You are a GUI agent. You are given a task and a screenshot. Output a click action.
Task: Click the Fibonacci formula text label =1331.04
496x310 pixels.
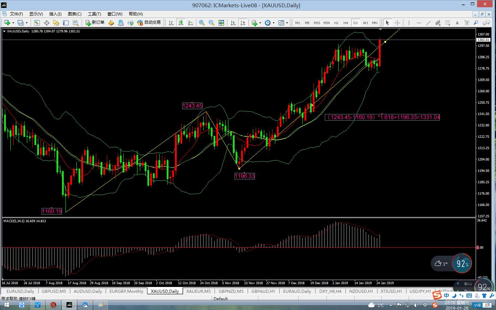point(382,117)
